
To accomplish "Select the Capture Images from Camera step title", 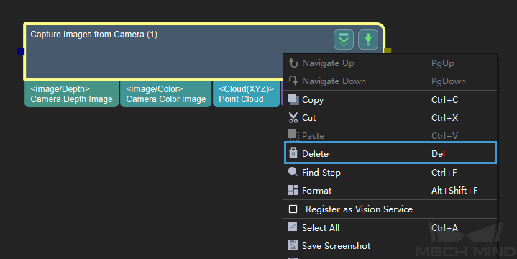I will coord(94,35).
